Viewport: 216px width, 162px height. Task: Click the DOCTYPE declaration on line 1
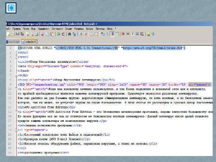point(101,48)
